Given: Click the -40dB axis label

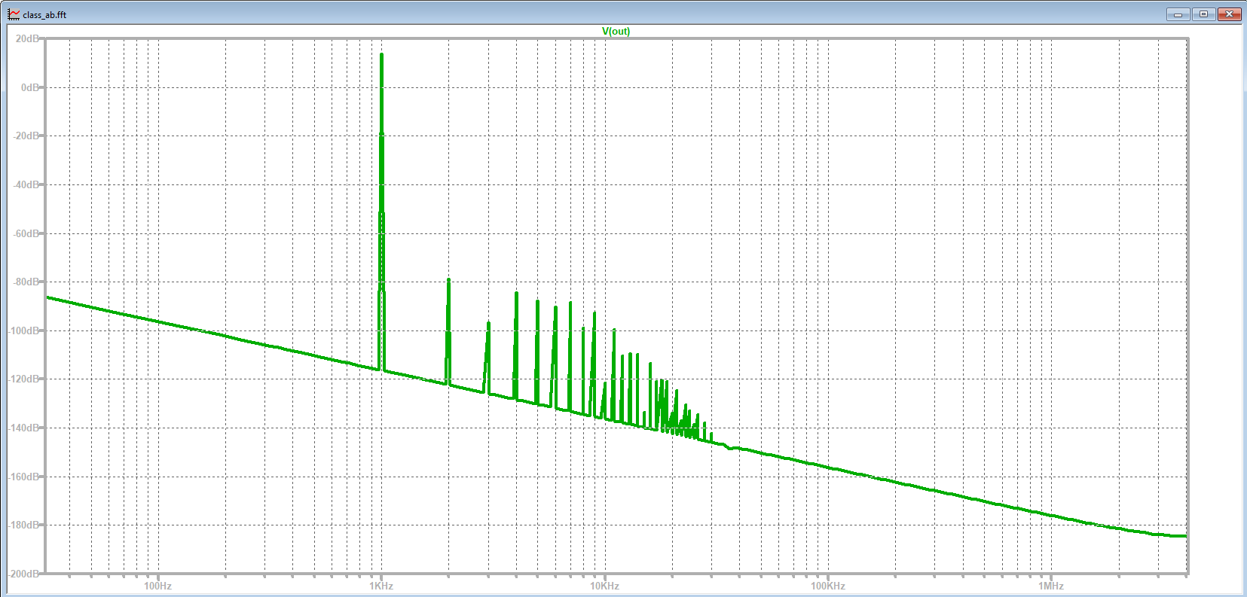Looking at the screenshot, I should click(27, 184).
